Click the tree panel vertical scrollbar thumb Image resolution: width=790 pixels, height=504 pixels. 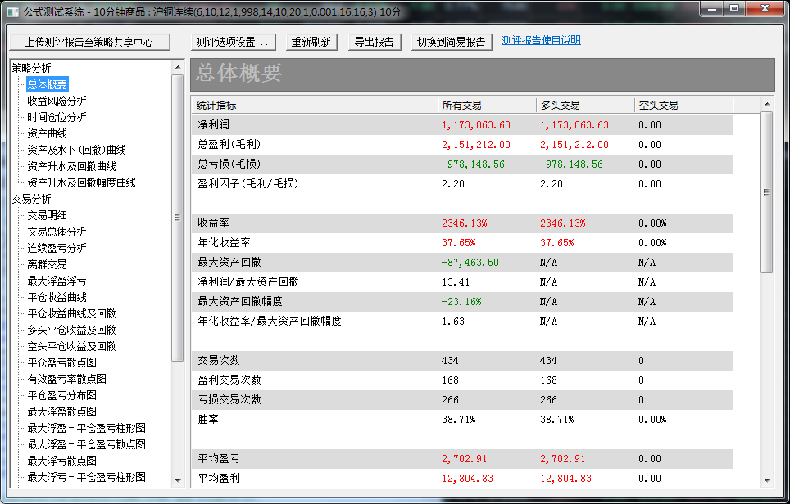(x=177, y=217)
